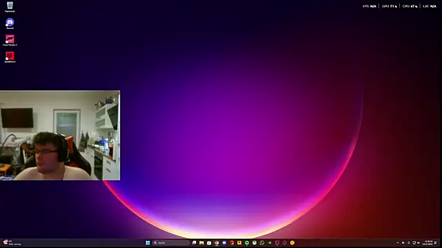Open Discord from the taskbar
442x248 pixels.
tap(224, 242)
